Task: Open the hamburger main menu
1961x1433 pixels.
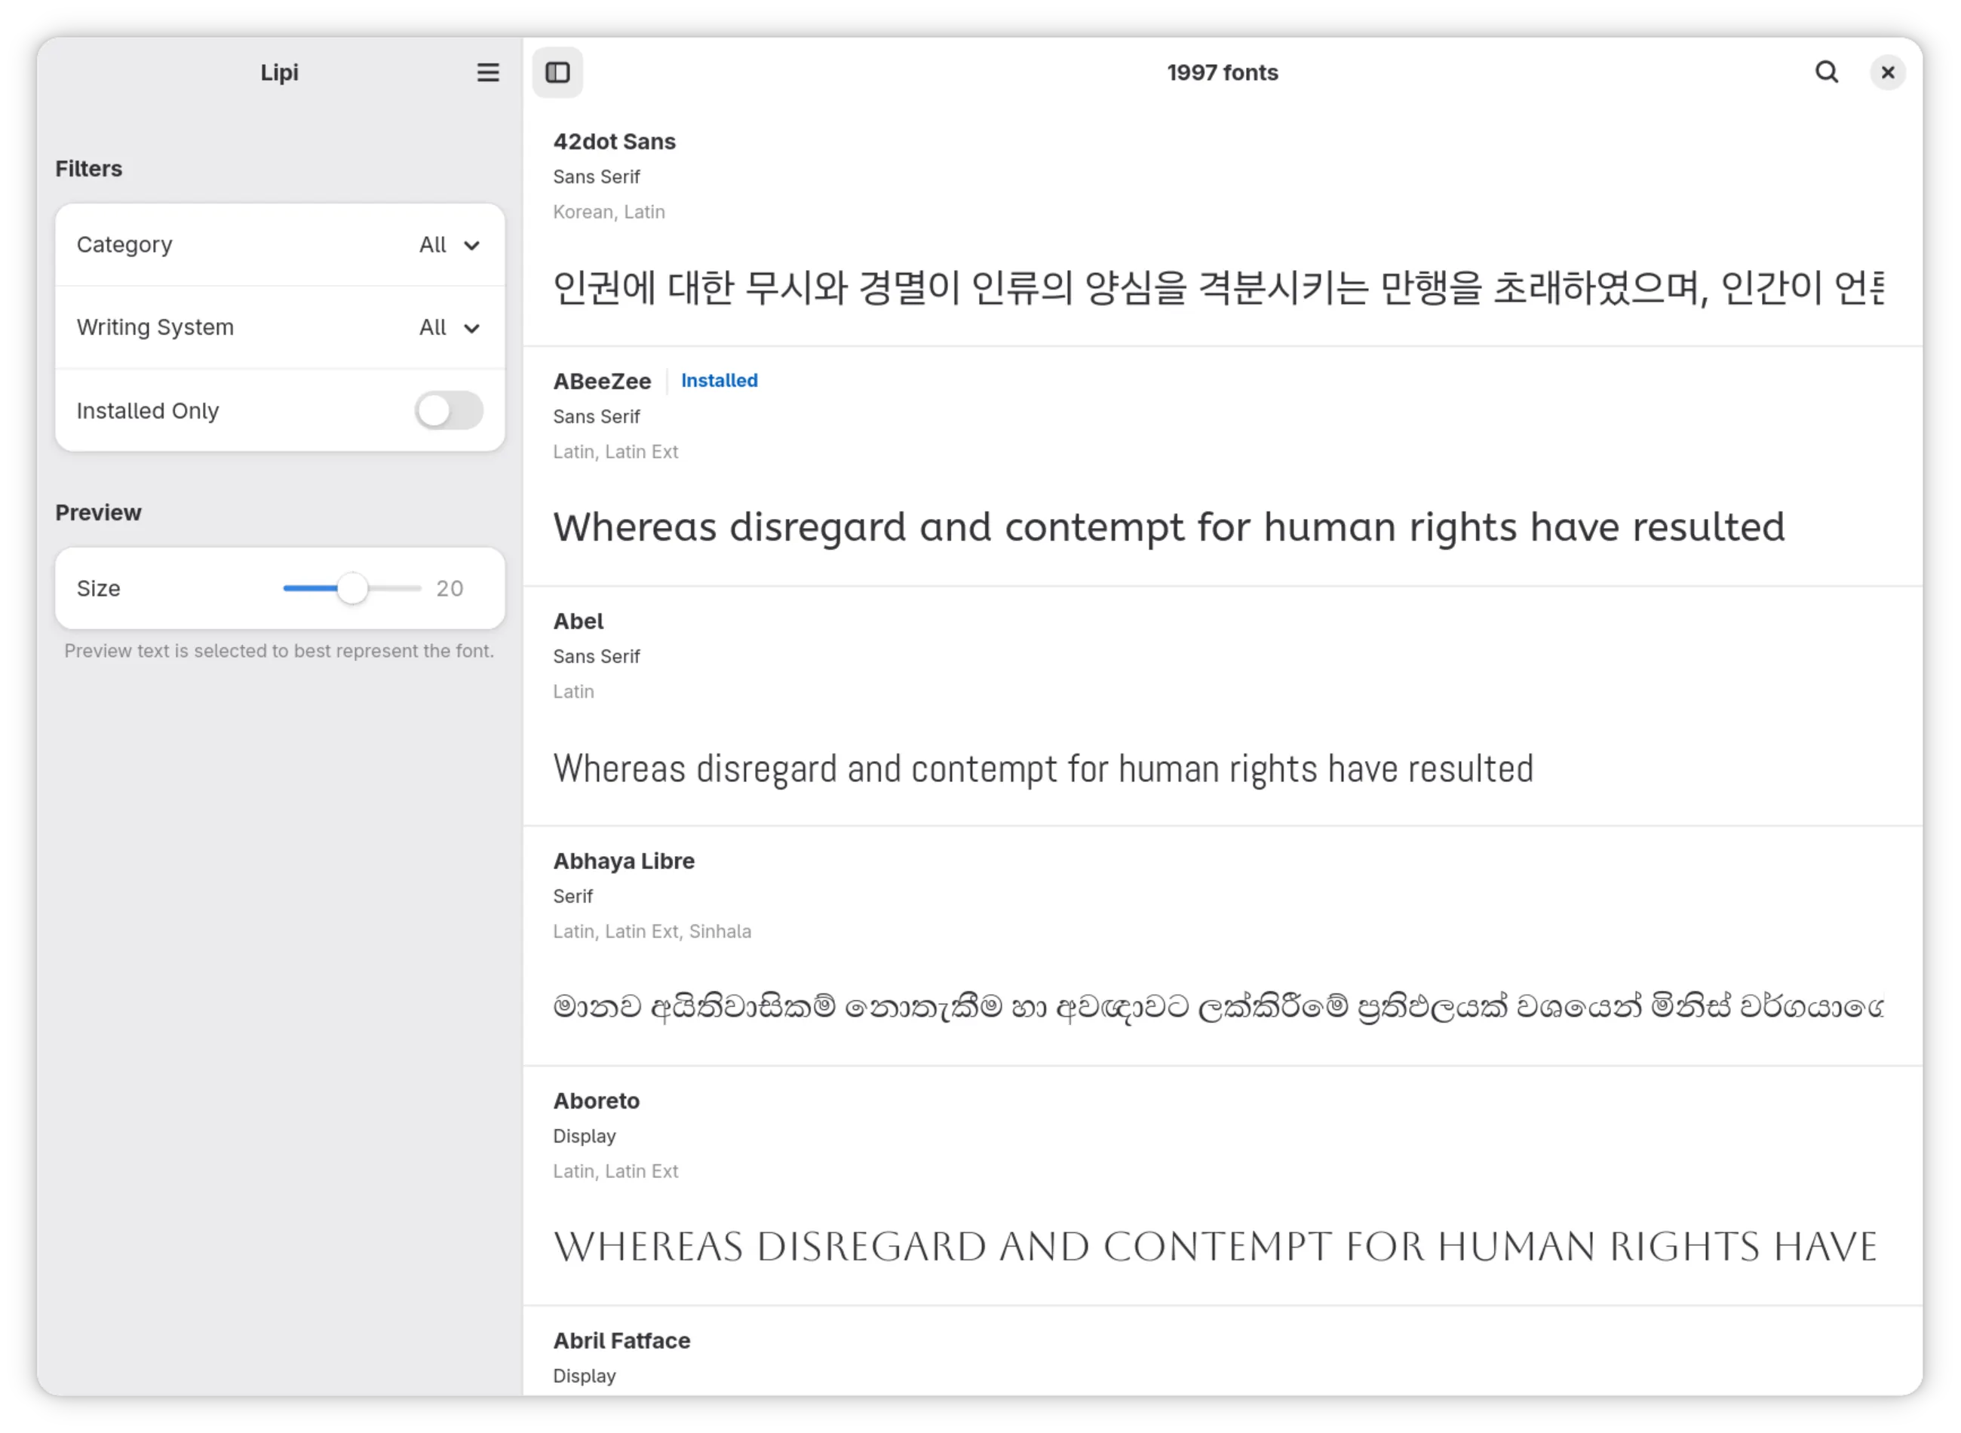Action: click(488, 73)
